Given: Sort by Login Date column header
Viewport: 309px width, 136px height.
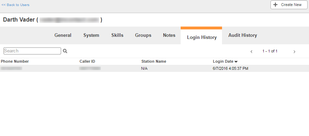Looking at the screenshot, I should [x=223, y=61].
